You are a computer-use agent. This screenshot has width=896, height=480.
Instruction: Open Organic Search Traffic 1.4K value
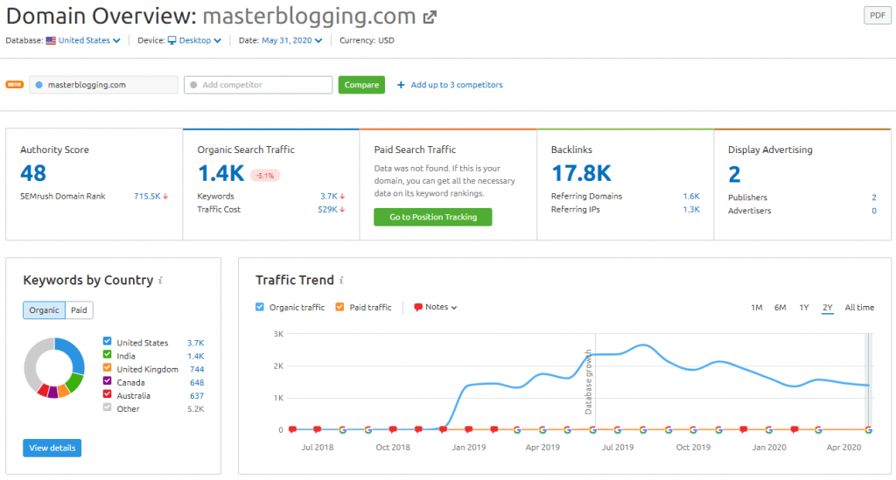tap(220, 173)
